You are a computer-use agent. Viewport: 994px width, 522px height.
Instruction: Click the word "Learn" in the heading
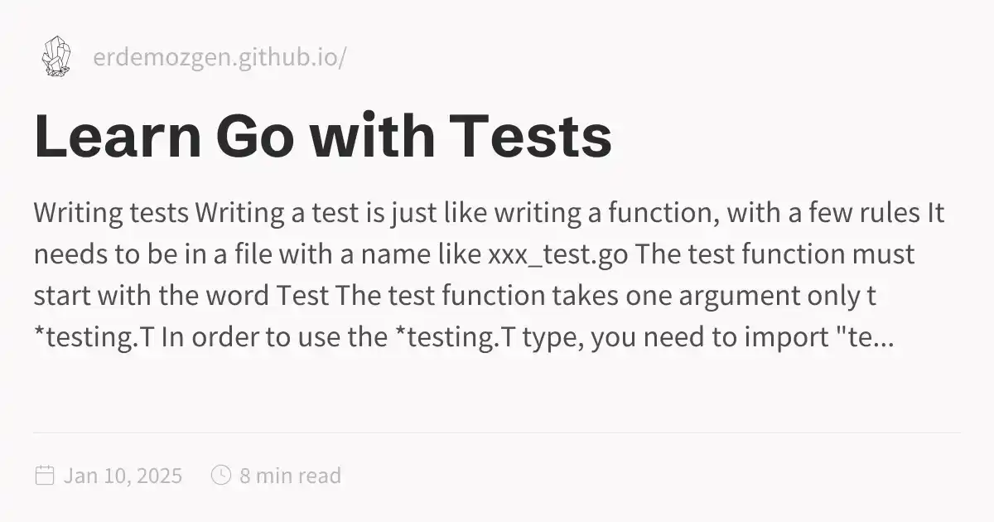(117, 138)
